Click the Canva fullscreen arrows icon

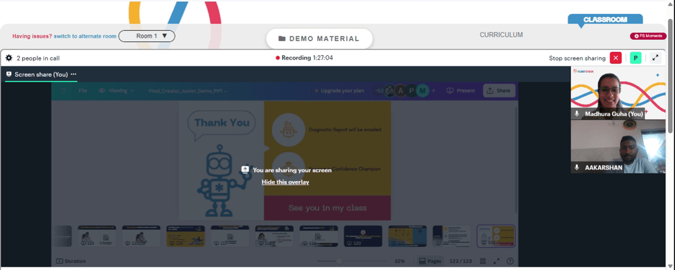[x=496, y=261]
